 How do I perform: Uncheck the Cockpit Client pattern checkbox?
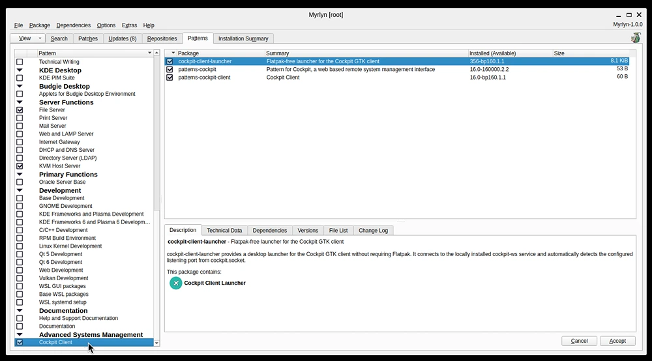tap(20, 342)
